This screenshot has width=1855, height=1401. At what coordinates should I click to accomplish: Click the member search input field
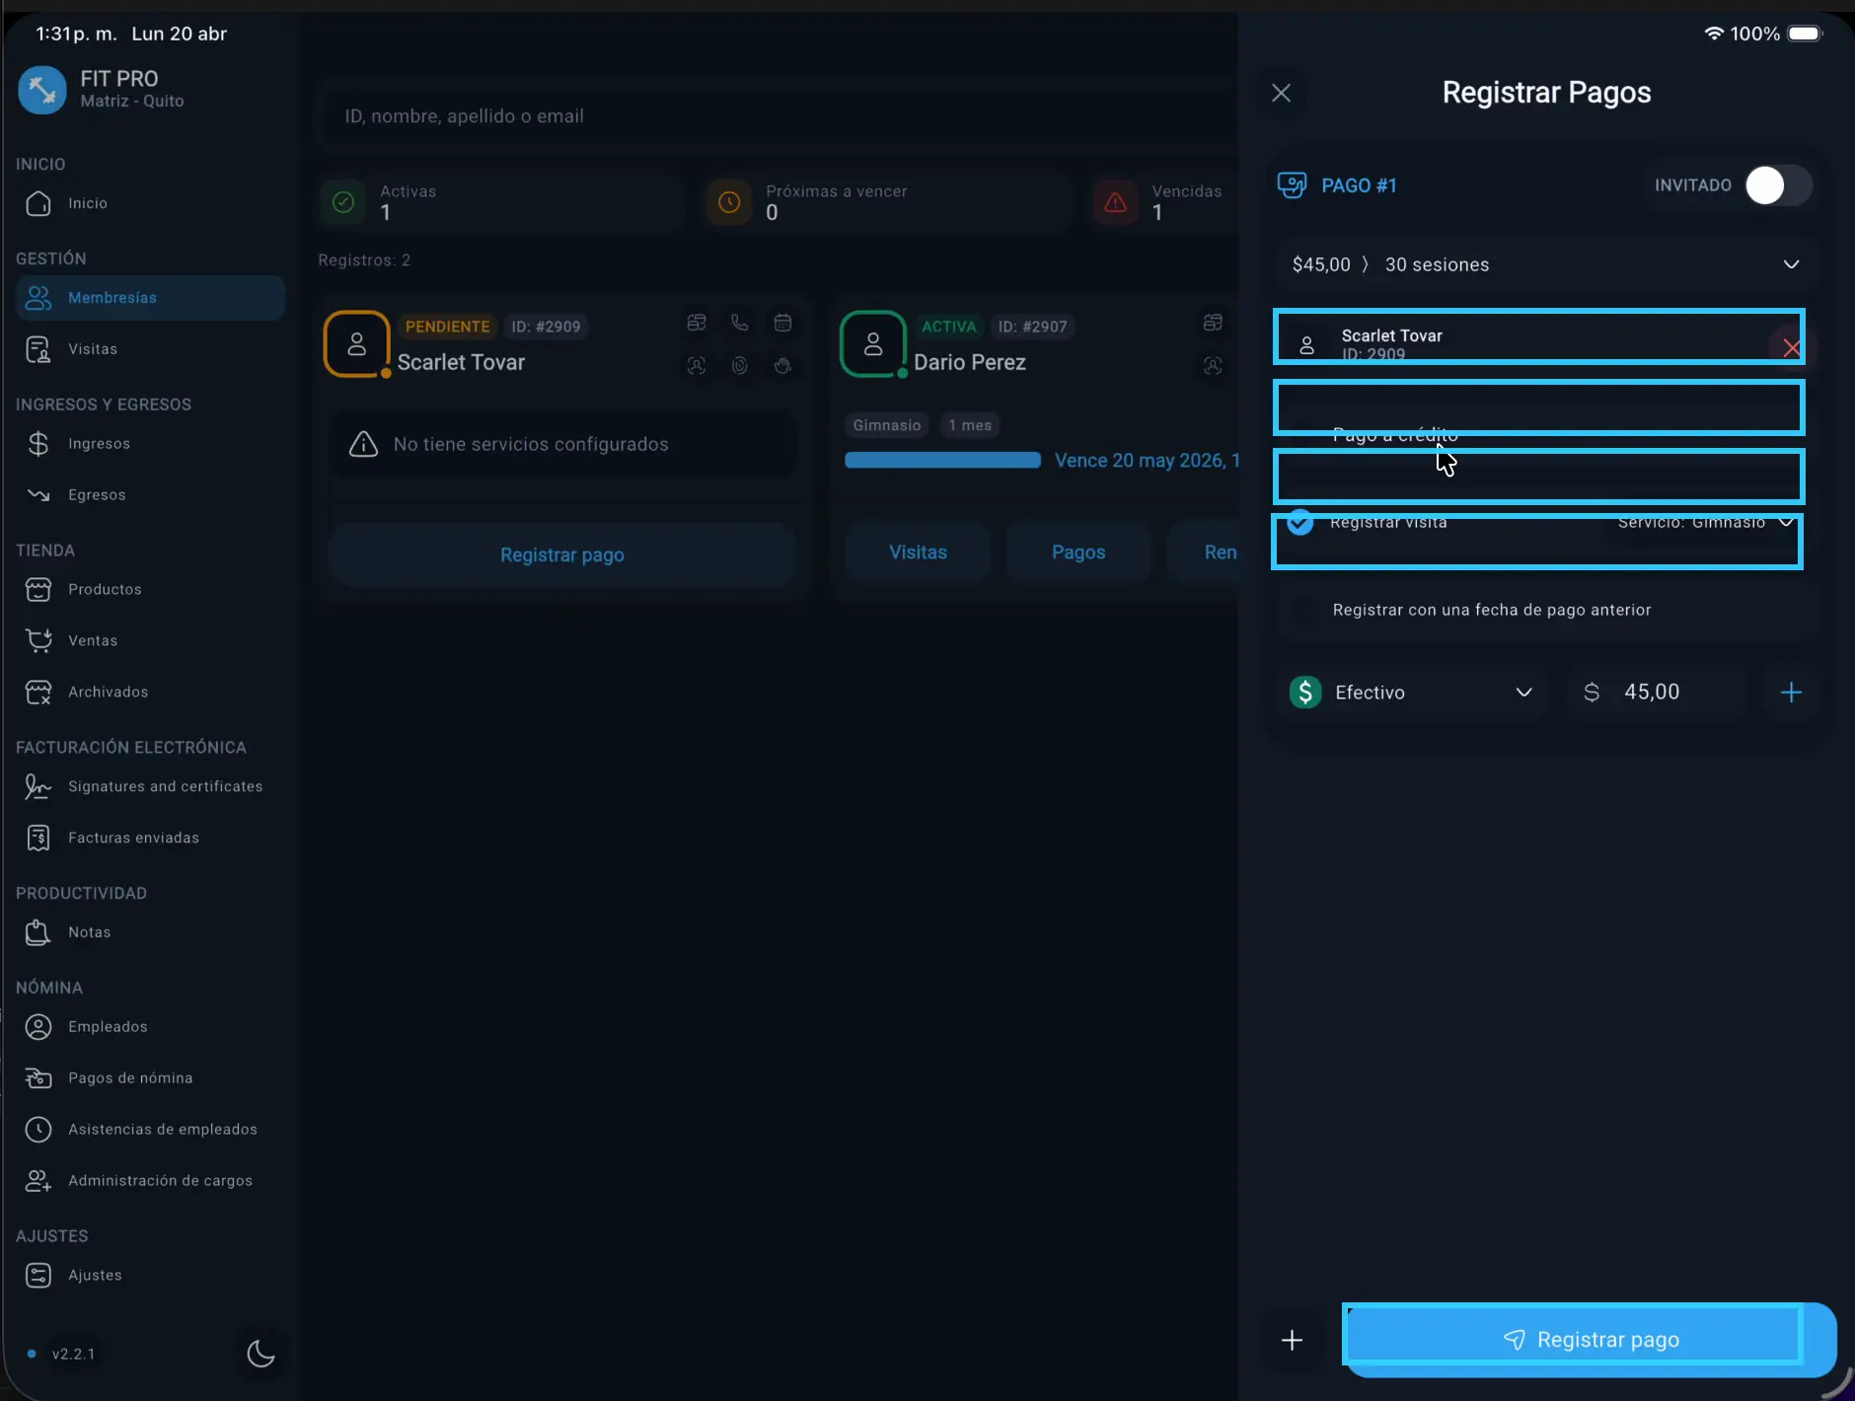(x=770, y=116)
